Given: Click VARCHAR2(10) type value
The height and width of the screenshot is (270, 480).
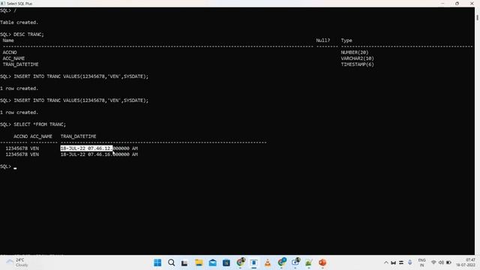Looking at the screenshot, I should pos(357,58).
